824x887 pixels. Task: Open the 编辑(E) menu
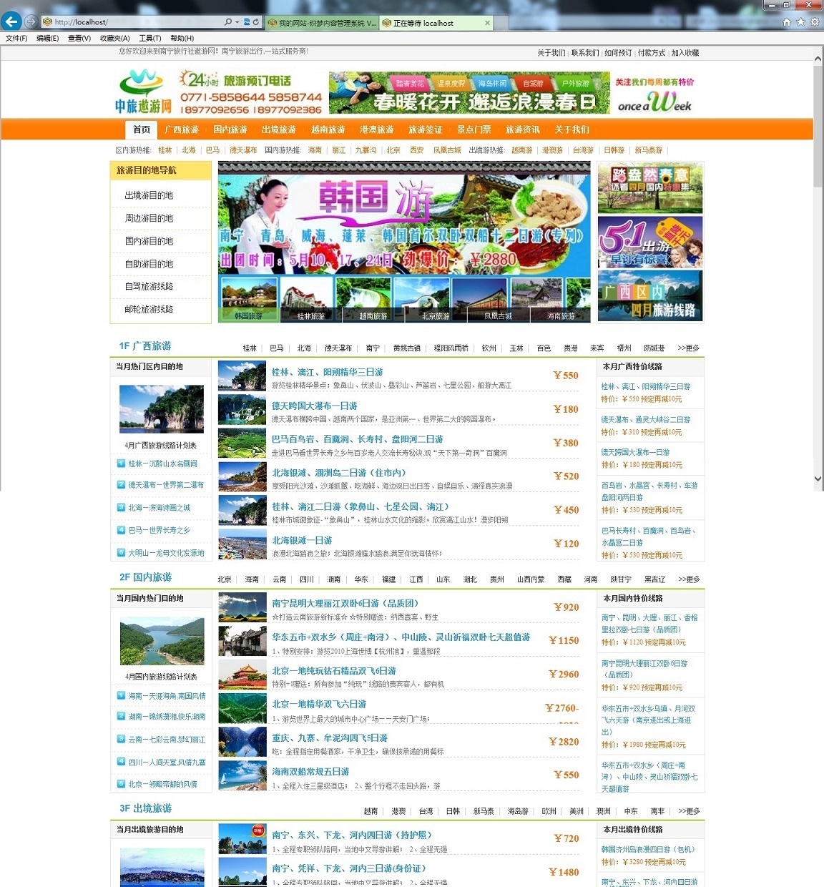(x=48, y=39)
